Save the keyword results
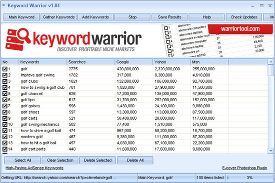Image resolution: width=275 pixels, height=183 pixels. (169, 17)
